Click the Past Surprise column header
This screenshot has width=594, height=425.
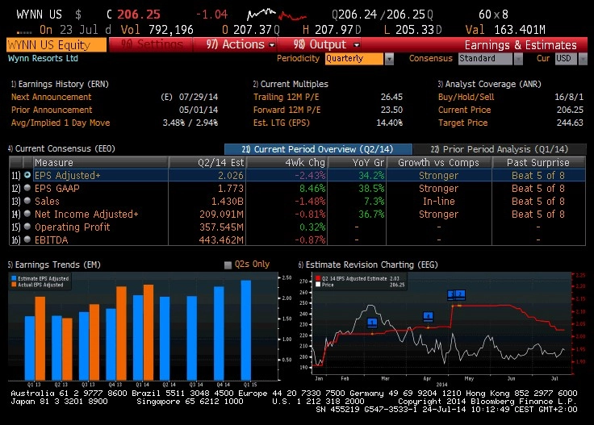pyautogui.click(x=538, y=162)
